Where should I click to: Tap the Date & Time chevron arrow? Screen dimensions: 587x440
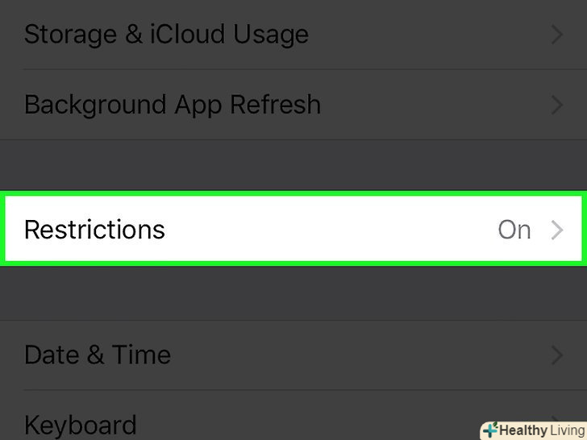pos(556,355)
